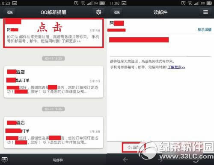Open the mail card dated 3月14日
The height and width of the screenshot is (165, 214).
[53, 33]
